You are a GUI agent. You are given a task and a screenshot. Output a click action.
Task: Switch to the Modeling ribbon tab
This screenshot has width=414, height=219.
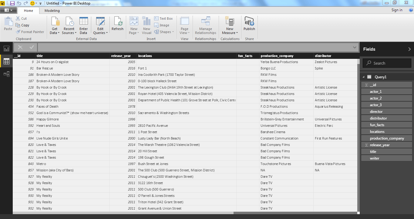pyautogui.click(x=52, y=11)
